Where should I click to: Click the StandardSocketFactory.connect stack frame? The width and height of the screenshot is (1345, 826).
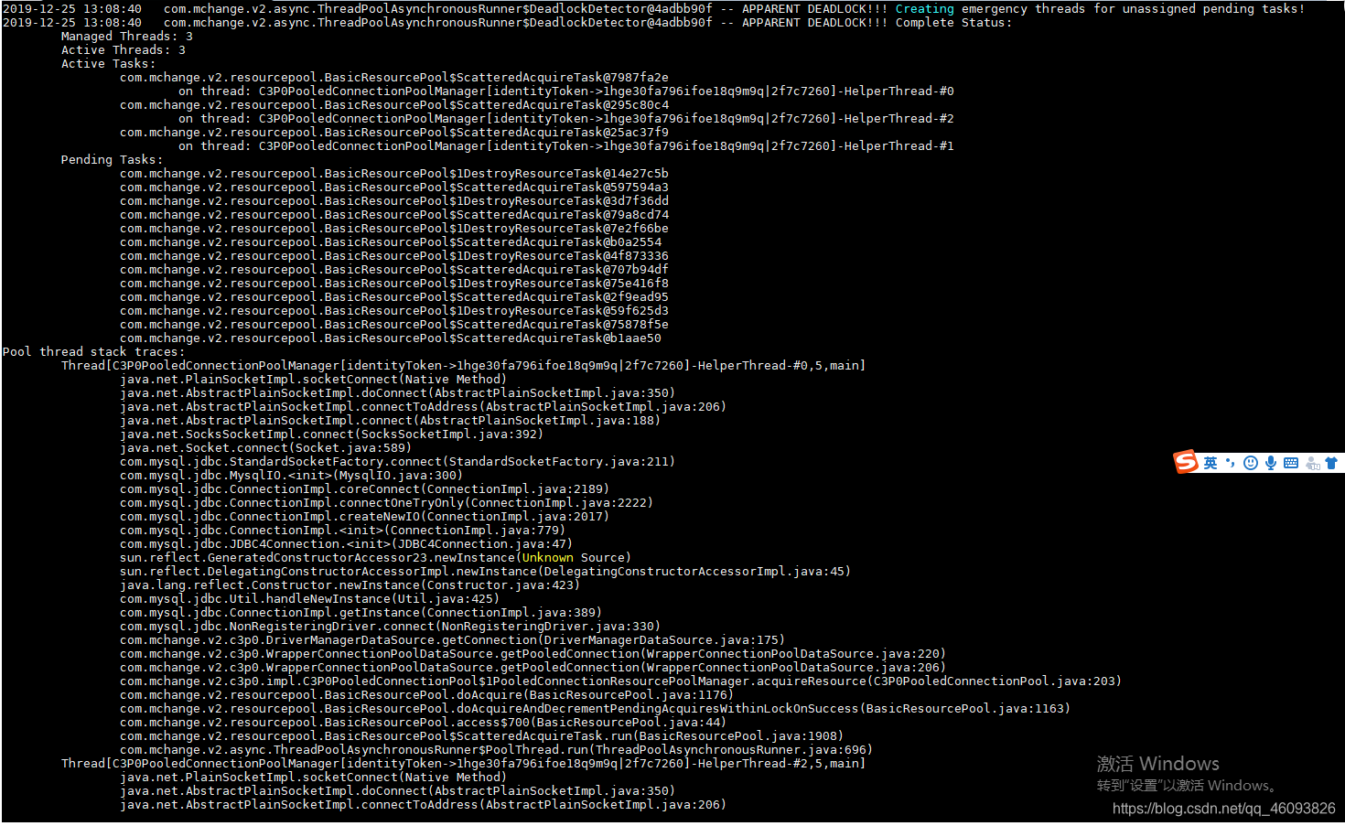[398, 462]
